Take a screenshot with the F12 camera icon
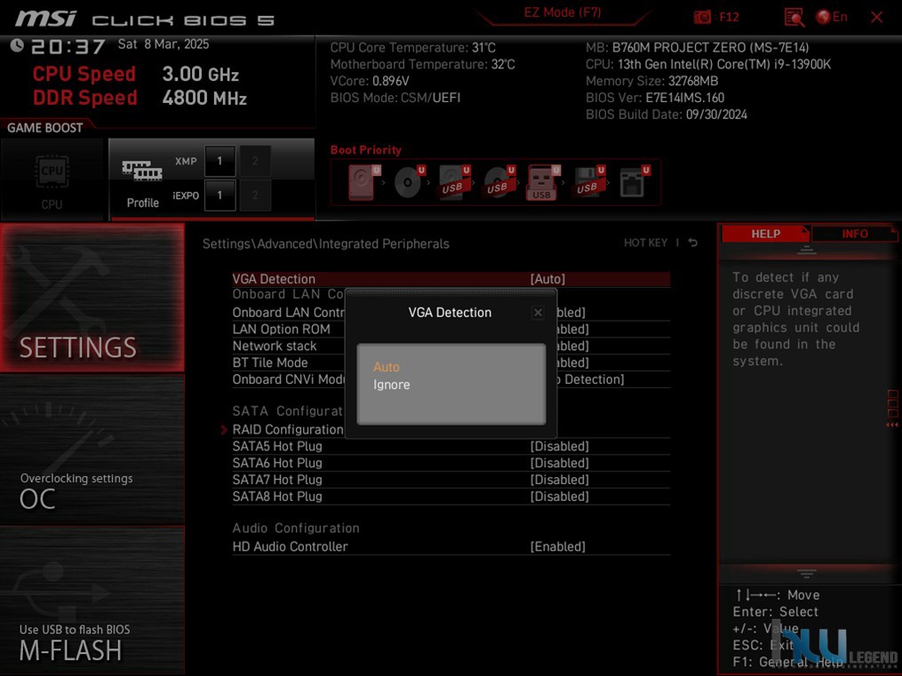The height and width of the screenshot is (676, 902). 702,17
